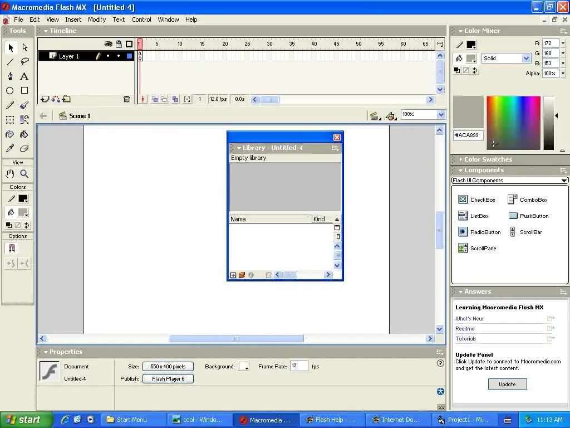Toggle Lock All Layers padlock
The height and width of the screenshot is (428, 570).
coord(119,44)
